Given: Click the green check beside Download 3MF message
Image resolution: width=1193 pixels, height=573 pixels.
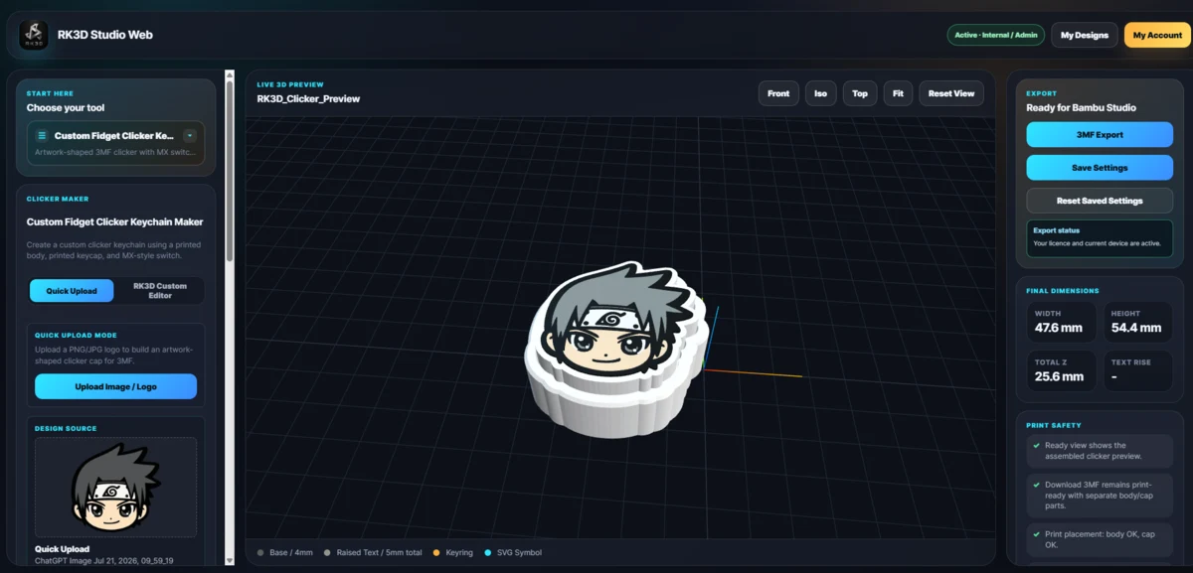Looking at the screenshot, I should pos(1035,484).
